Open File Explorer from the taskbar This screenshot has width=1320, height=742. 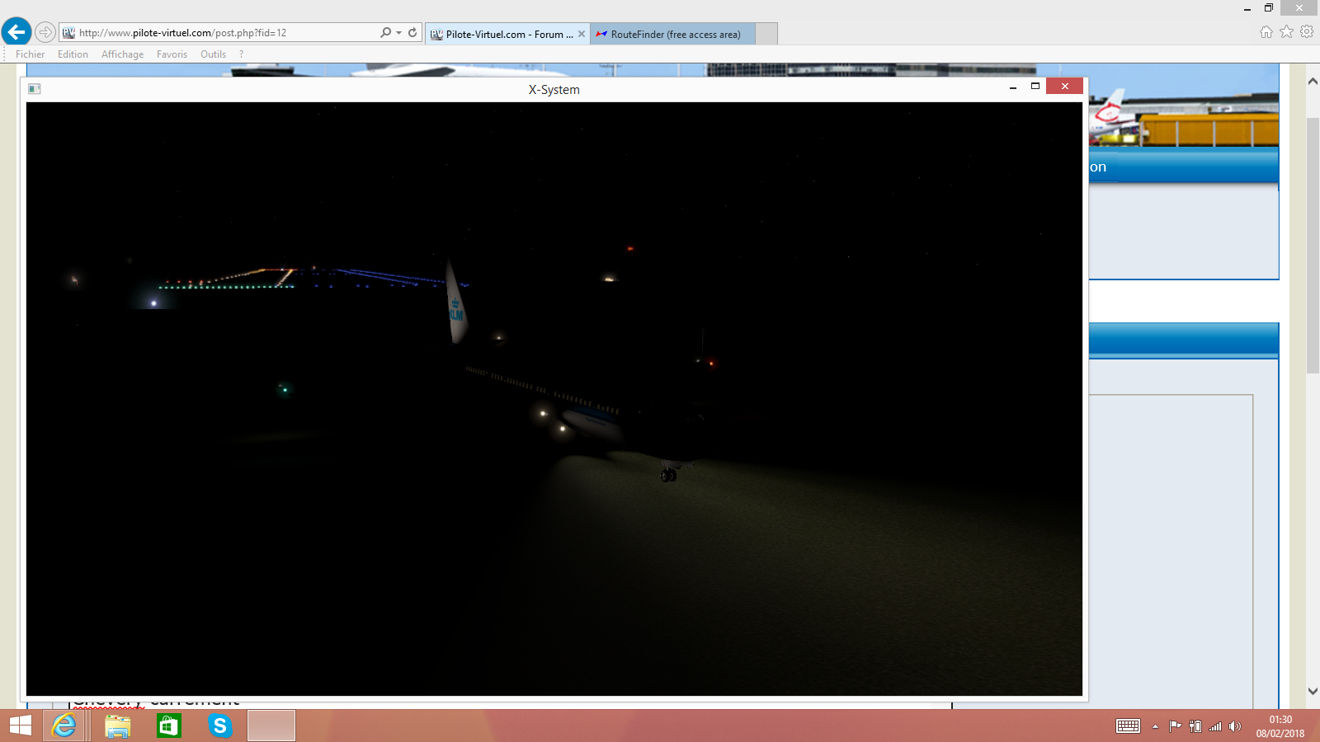click(x=118, y=726)
